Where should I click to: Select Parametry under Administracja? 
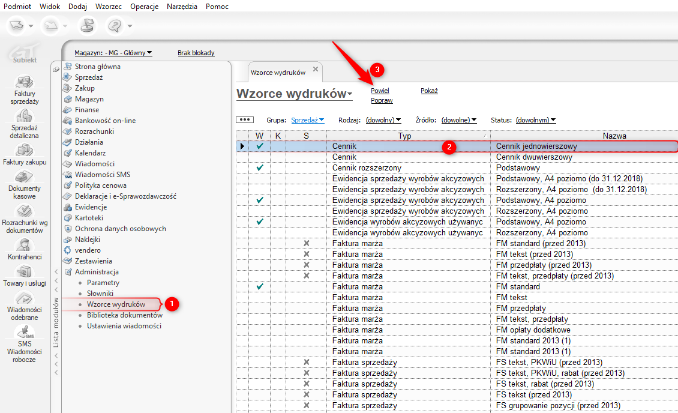click(x=103, y=283)
